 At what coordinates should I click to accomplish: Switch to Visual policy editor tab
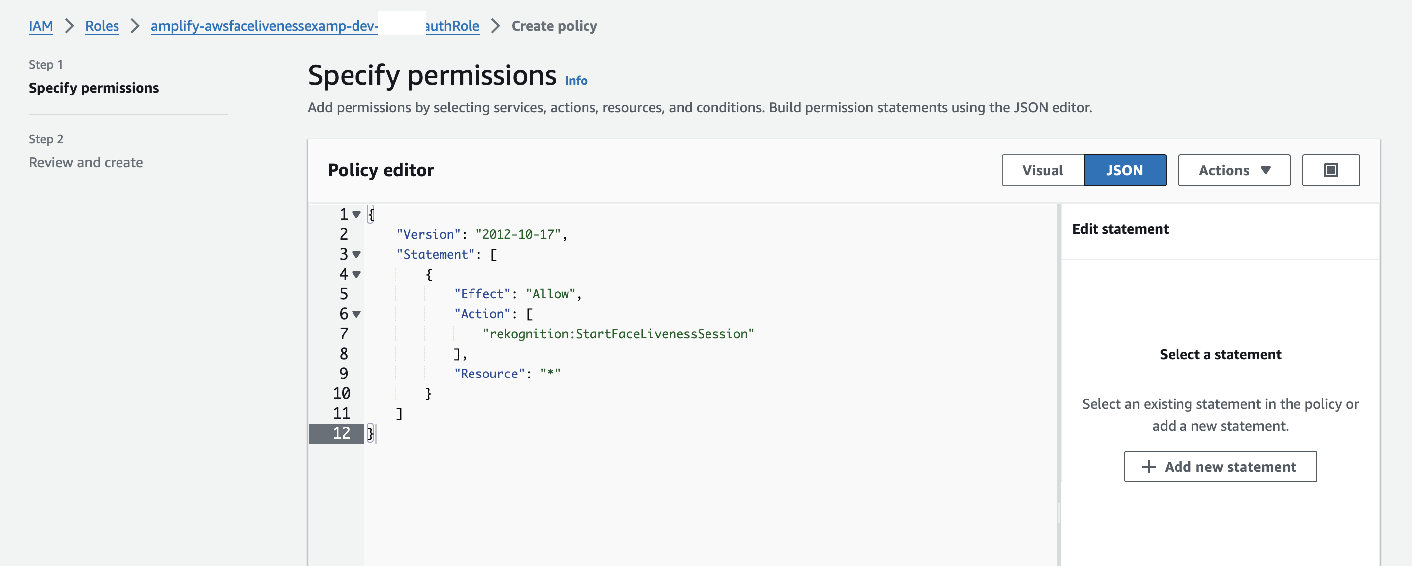(x=1042, y=170)
